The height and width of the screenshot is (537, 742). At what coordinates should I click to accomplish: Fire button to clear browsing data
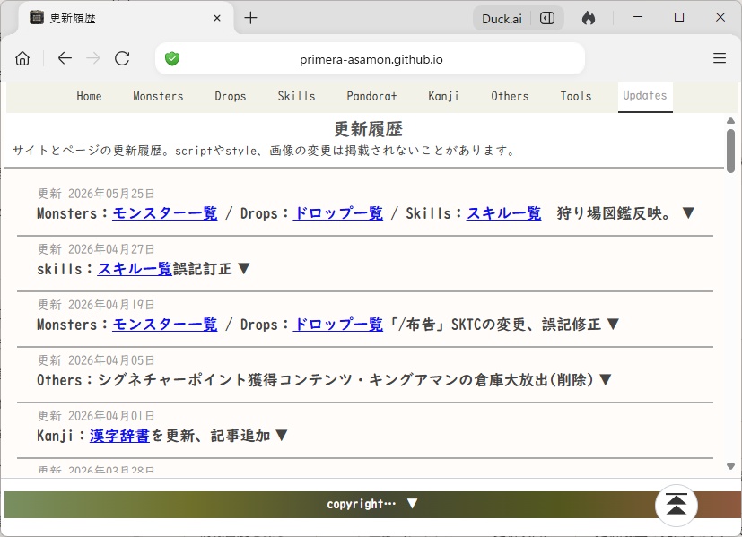[589, 19]
